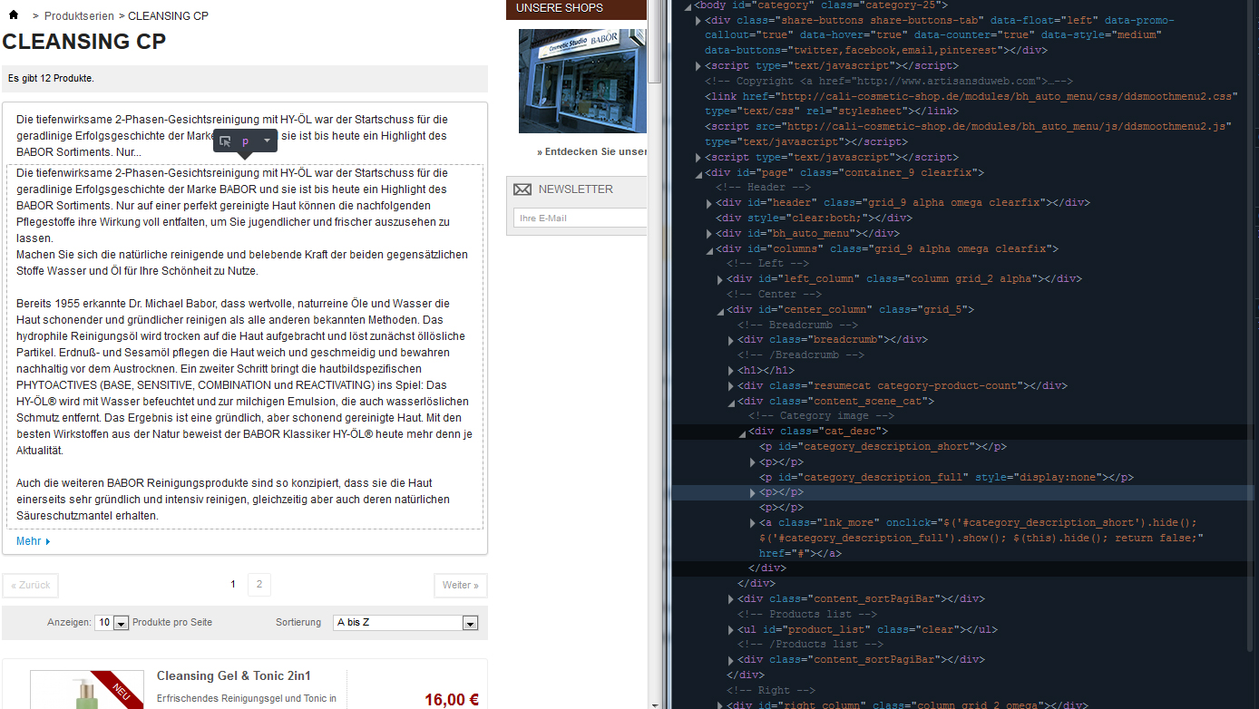This screenshot has height=709, width=1259.
Task: Click the element picker icon in the inspector tooltip
Action: 226,141
